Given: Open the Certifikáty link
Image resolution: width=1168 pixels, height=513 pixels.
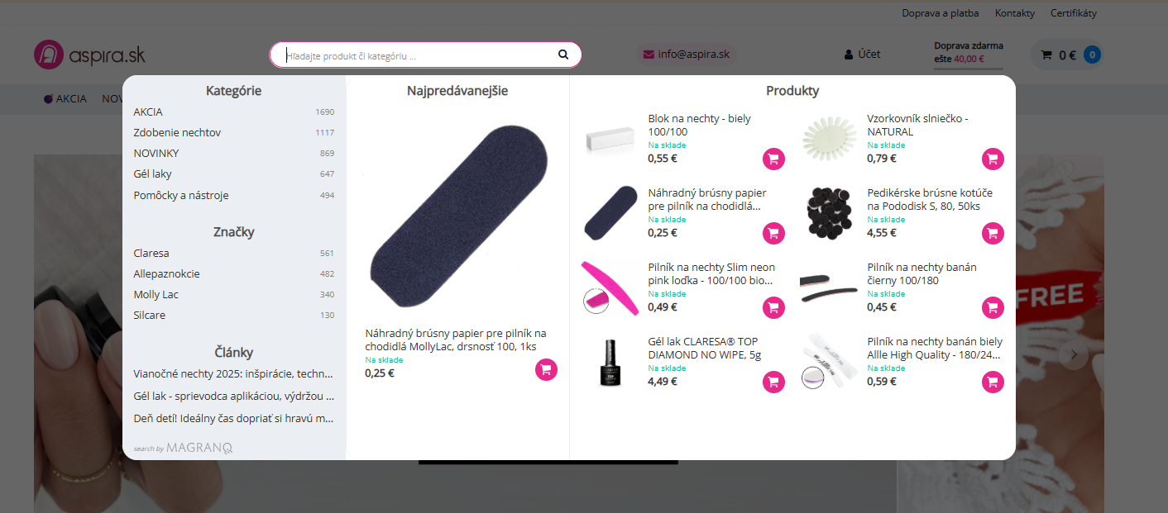Looking at the screenshot, I should pos(1074,13).
